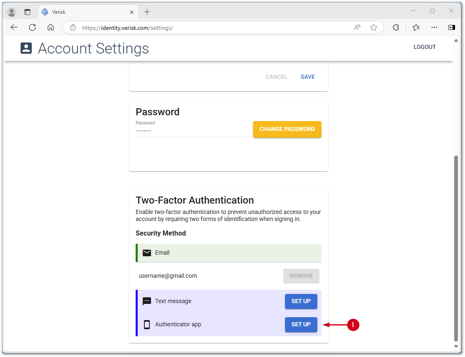Open the Read aloud feature in the address bar
Image resolution: width=465 pixels, height=357 pixels.
coord(357,27)
